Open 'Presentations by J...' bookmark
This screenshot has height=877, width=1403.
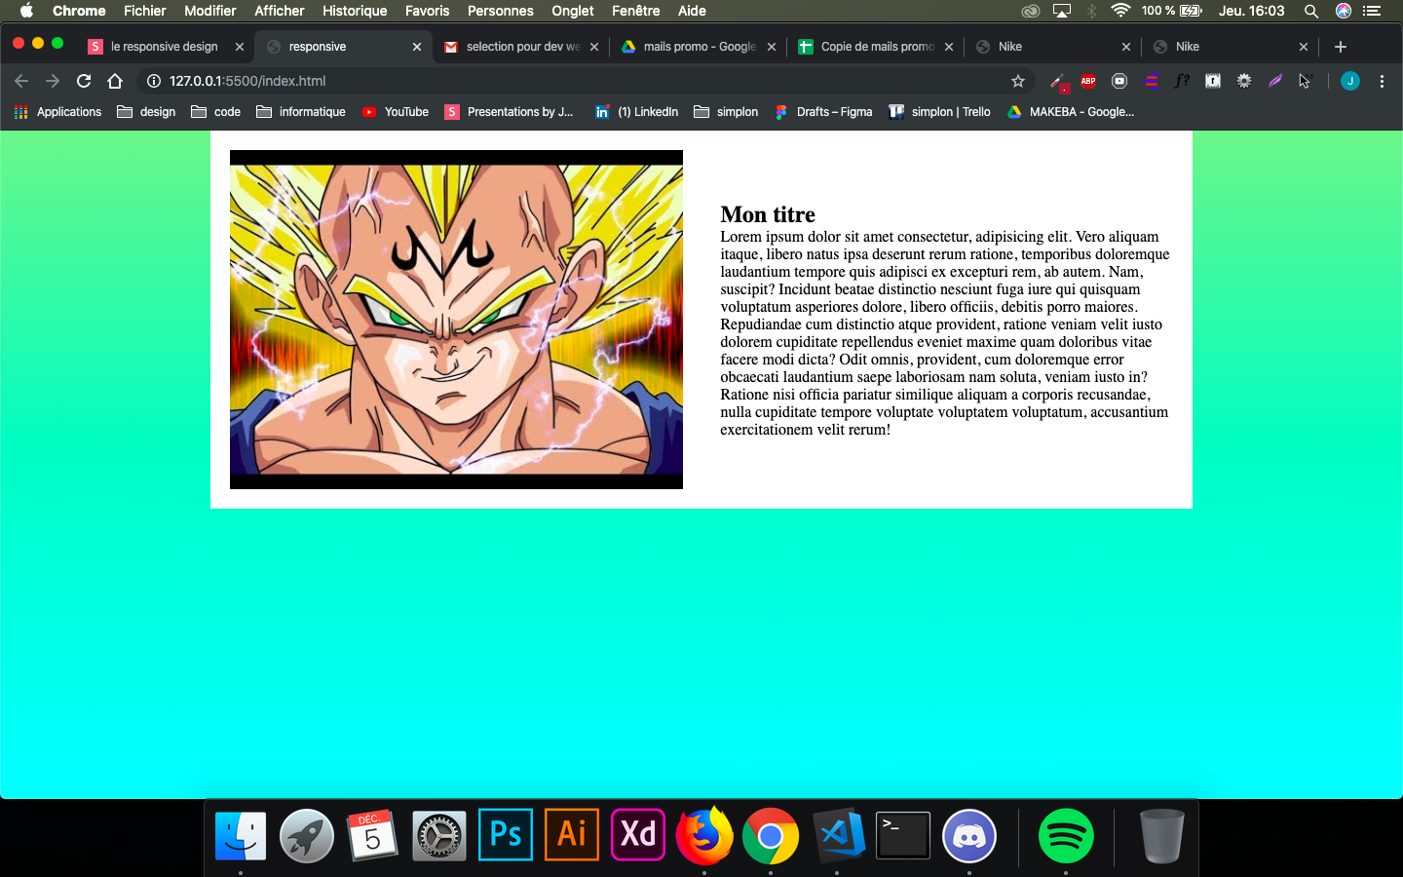(x=510, y=112)
